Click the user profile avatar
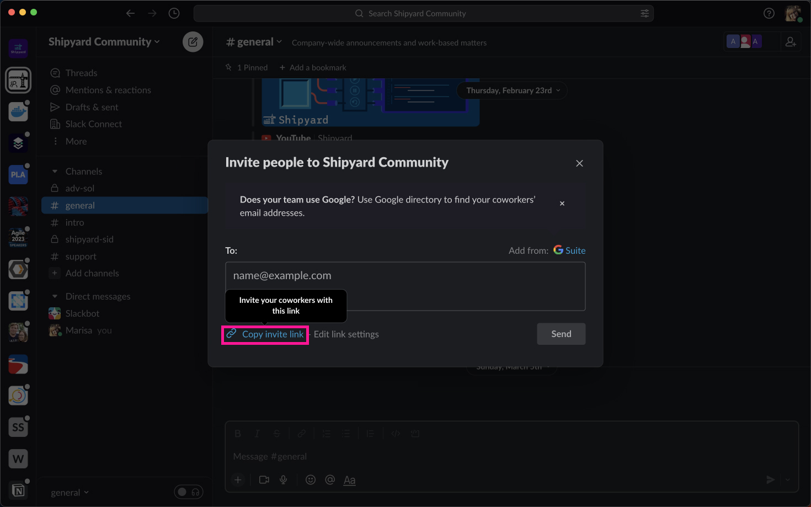This screenshot has height=507, width=811. point(793,13)
